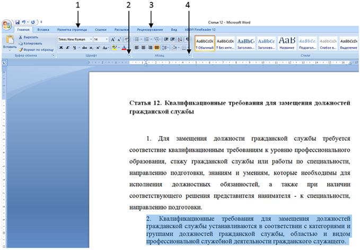The width and height of the screenshot is (360, 250).
Task: Open the undo history dropdown arrow
Action: pyautogui.click(x=28, y=22)
